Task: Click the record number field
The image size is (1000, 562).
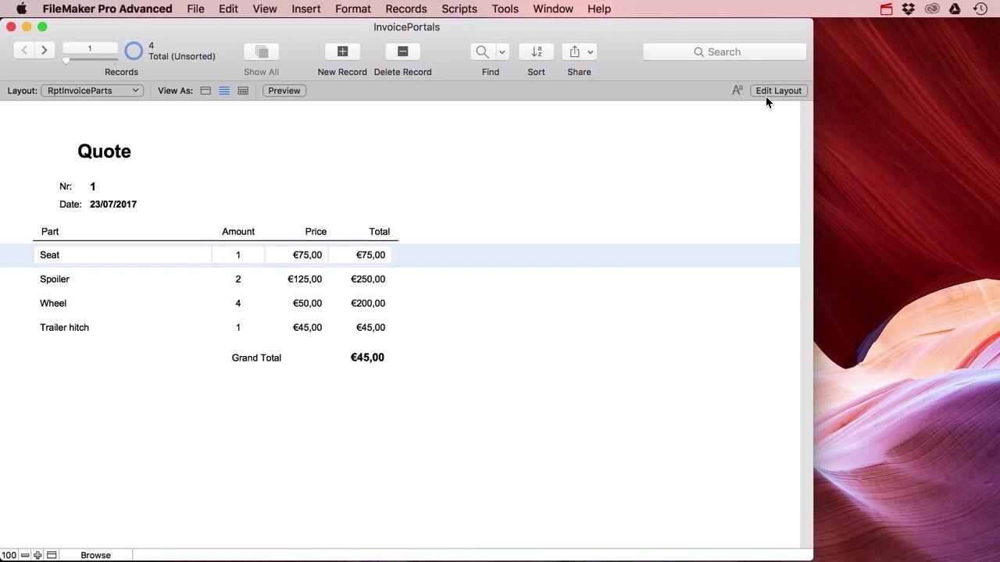Action: (90, 48)
